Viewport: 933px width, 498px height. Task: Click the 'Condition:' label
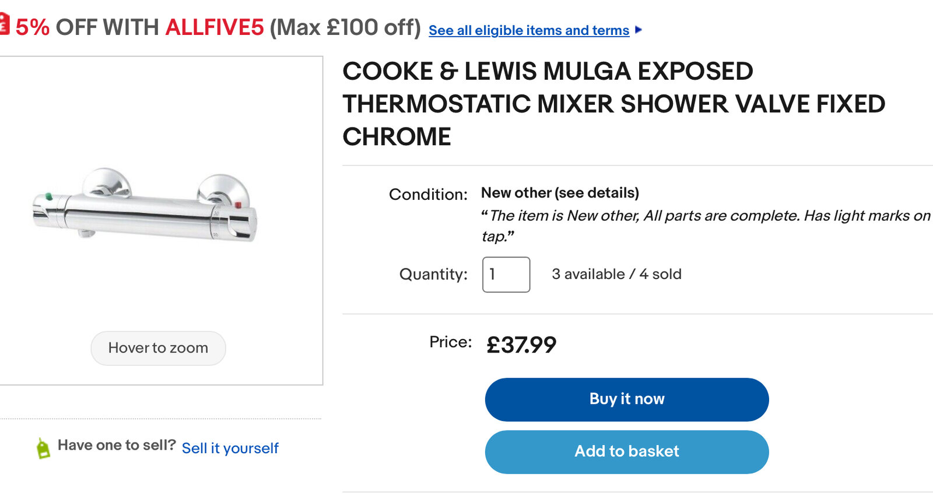tap(428, 195)
